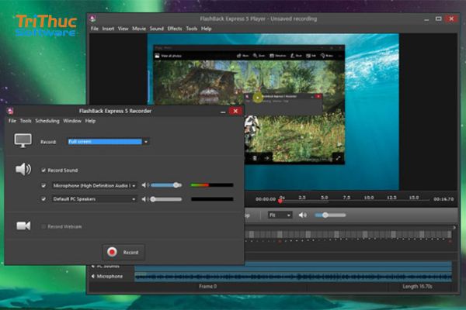Adjust the microphone volume slider
Image resolution: width=466 pixels, height=310 pixels.
pyautogui.click(x=166, y=185)
